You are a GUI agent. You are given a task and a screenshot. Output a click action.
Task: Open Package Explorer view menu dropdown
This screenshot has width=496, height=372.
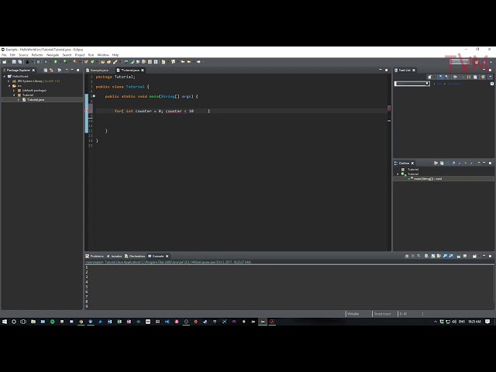(67, 70)
